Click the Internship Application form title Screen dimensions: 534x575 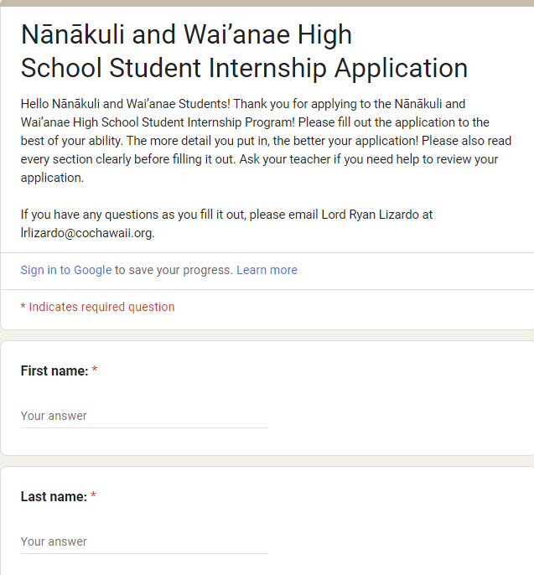pyautogui.click(x=244, y=51)
